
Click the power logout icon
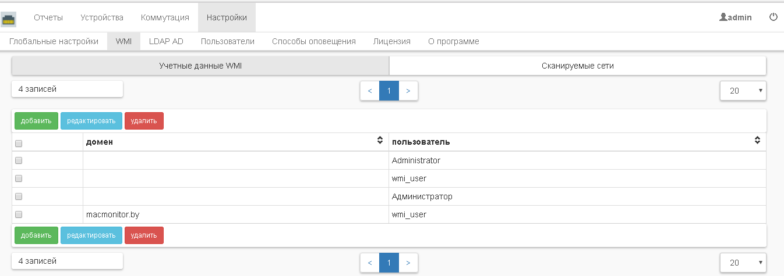774,17
